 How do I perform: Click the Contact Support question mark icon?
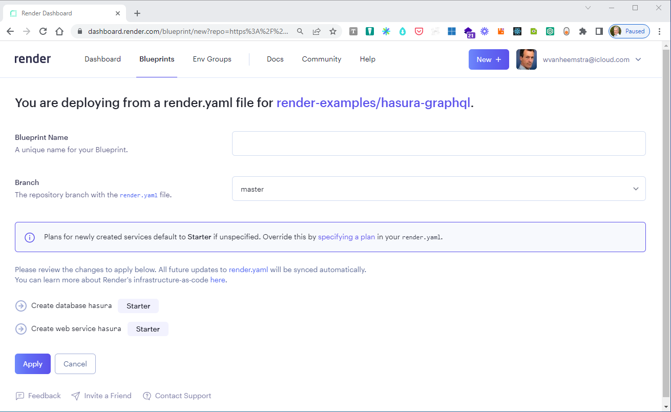[147, 396]
